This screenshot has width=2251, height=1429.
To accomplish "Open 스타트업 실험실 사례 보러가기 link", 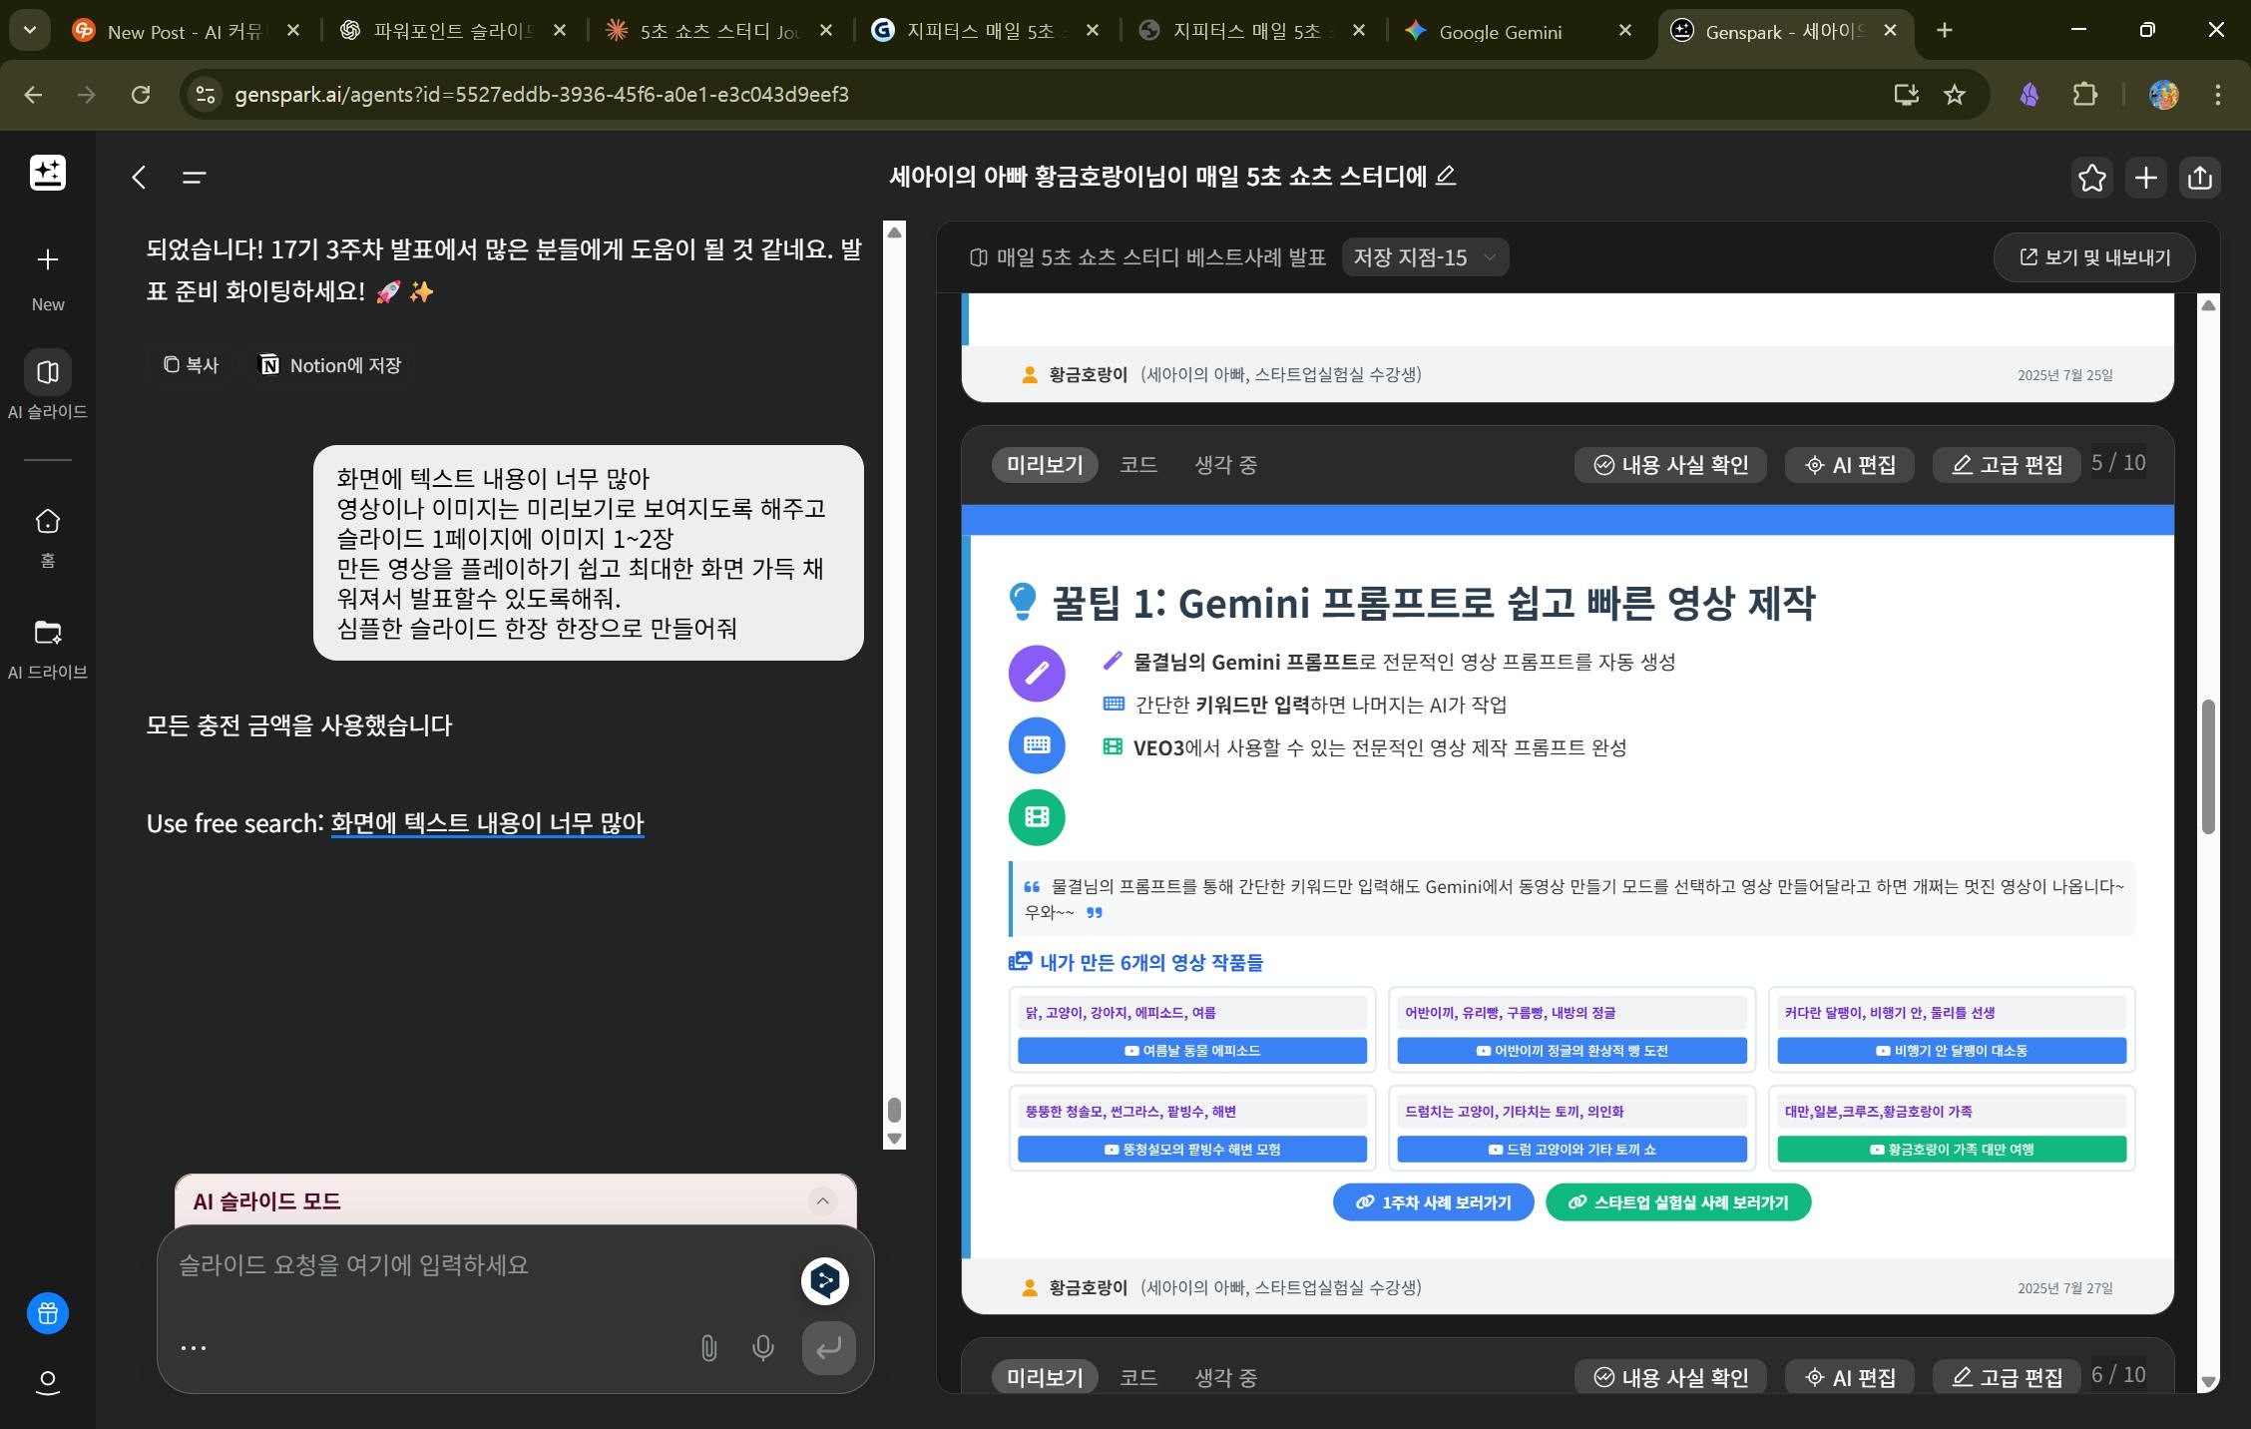I will [x=1678, y=1202].
